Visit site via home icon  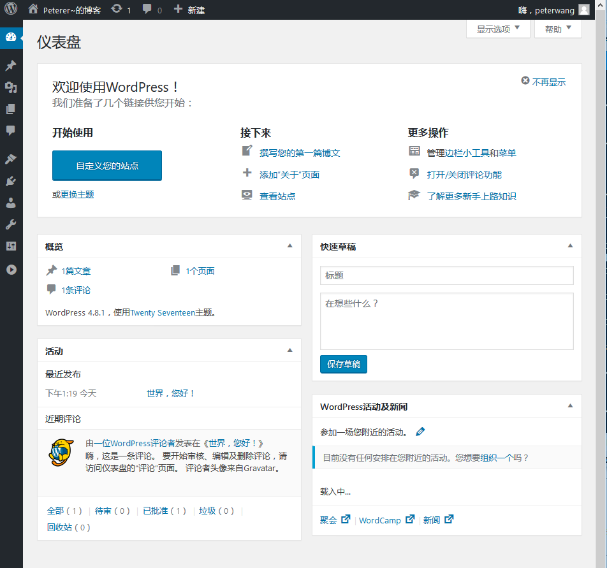33,9
